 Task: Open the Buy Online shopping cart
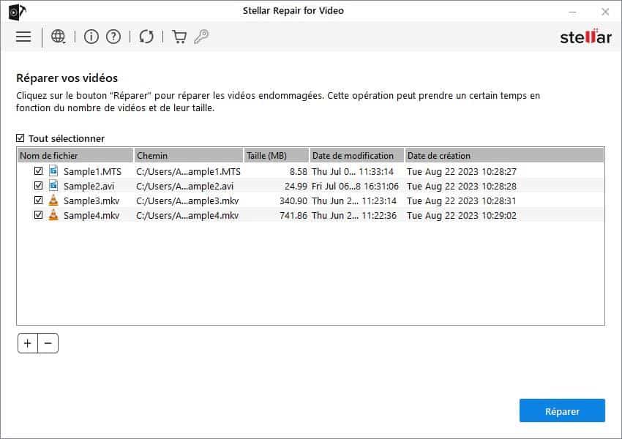coord(178,37)
